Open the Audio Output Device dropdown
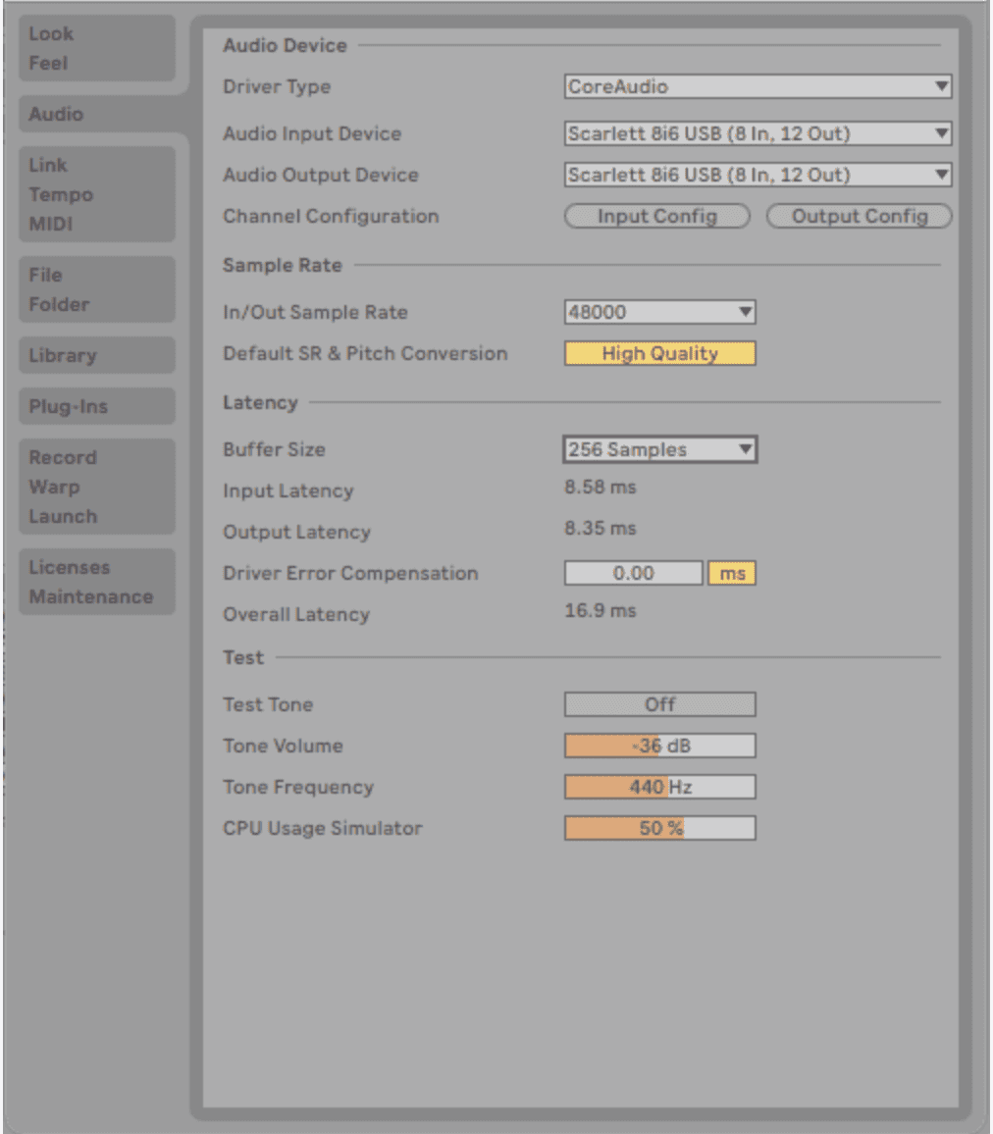 758,175
